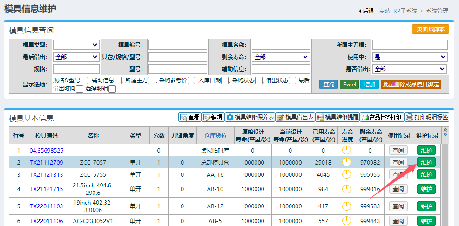Click life progress clock icon for AC-C238052V1
Screen dimensions: 459x226
click(346, 221)
